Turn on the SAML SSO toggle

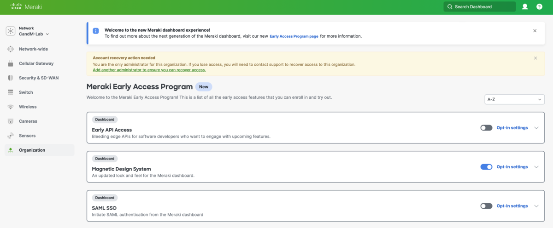[486, 206]
